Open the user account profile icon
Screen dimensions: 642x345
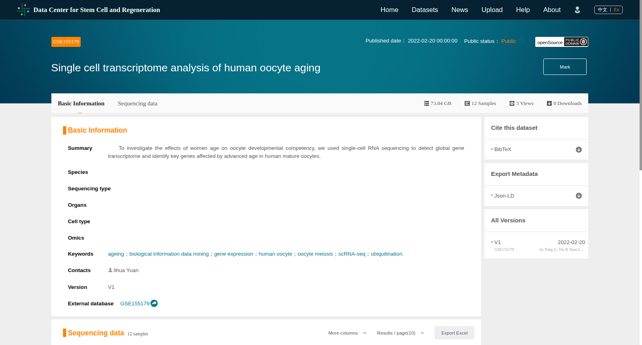(577, 10)
